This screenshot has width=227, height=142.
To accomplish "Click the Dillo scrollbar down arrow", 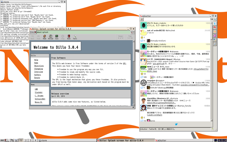I will [x=134, y=105].
